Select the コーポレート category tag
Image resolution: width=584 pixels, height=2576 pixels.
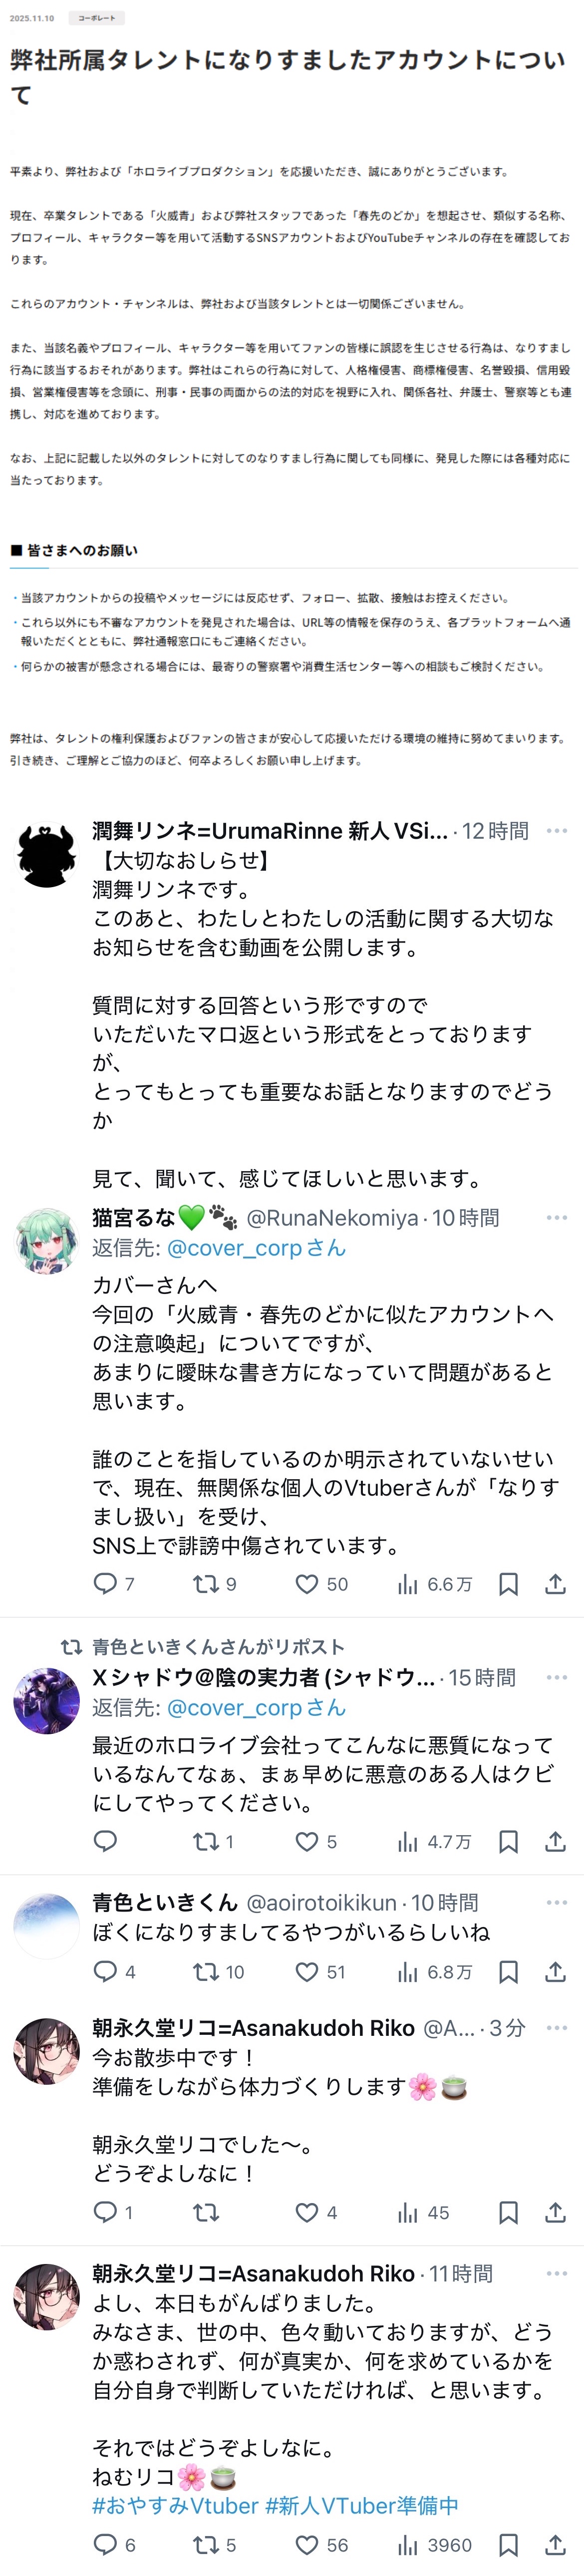pos(96,18)
